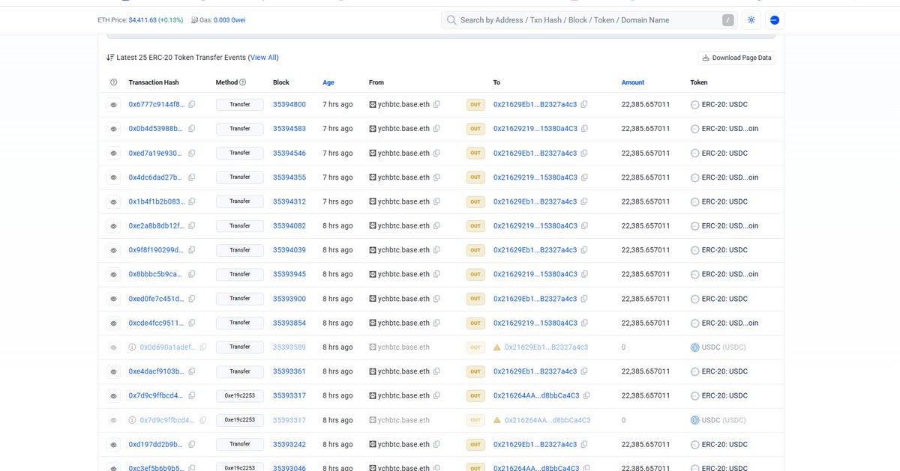
Task: Click OUT badge in block 35394800 row
Action: (475, 105)
